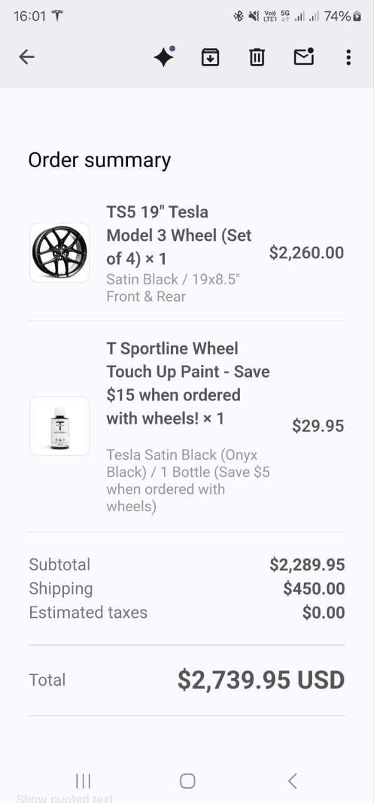The width and height of the screenshot is (374, 803).
Task: Open the T Sportline Wheel Touch Up Paint title
Action: pos(188,383)
